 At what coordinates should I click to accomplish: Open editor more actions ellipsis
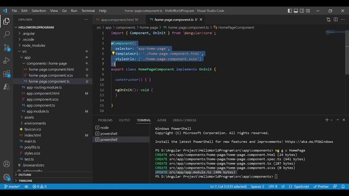[343, 20]
